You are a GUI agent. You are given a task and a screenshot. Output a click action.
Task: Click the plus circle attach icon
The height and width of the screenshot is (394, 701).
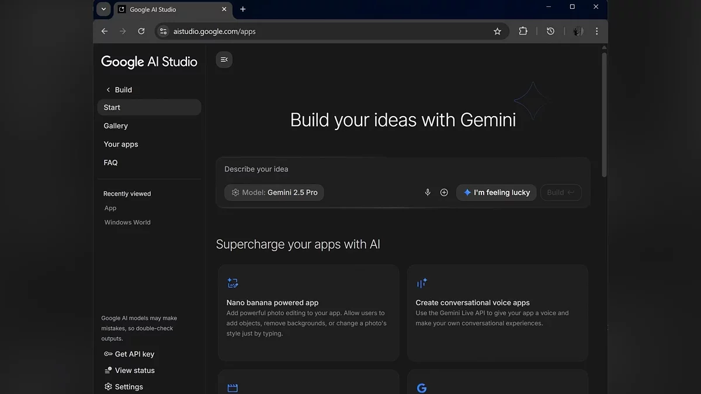click(444, 193)
